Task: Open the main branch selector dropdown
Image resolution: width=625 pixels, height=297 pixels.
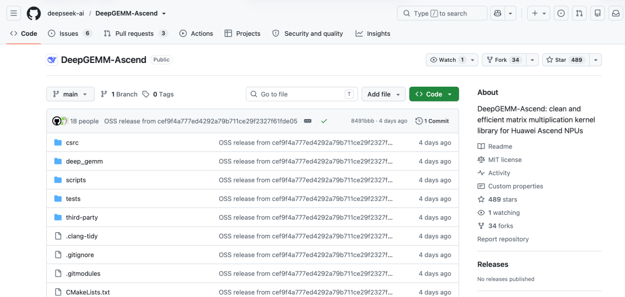Action: [71, 94]
